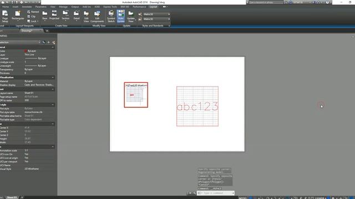
Task: Click the Rectangular viewport tool
Action: point(18,16)
